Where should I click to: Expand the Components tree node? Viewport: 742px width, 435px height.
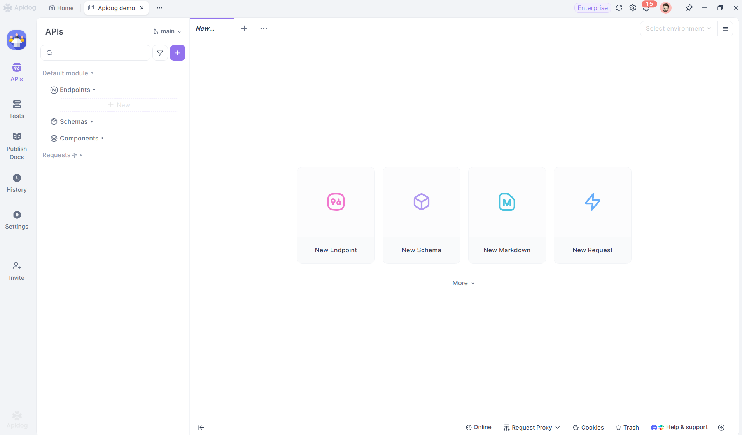tap(79, 138)
